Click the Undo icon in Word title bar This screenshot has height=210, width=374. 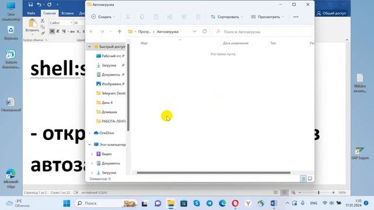39,4
